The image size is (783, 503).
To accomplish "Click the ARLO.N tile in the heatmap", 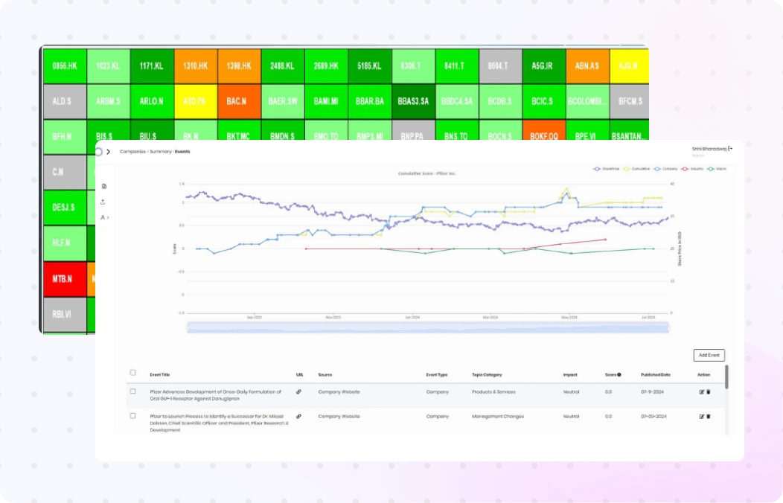I will [152, 101].
